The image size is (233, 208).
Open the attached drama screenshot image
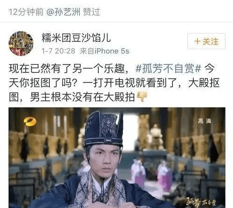[x=117, y=157]
